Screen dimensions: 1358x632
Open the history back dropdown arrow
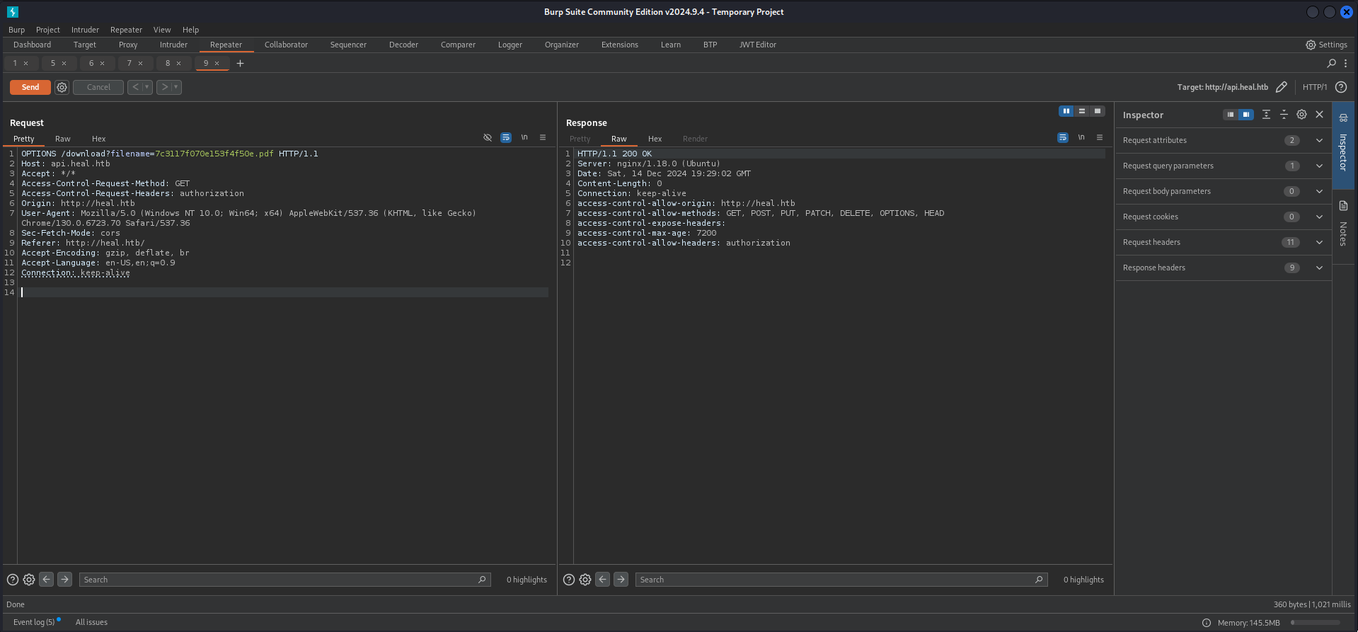pyautogui.click(x=147, y=87)
